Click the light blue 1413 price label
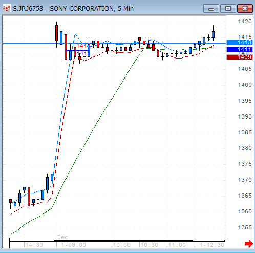Viewport: 255px width, 253px height. (x=240, y=42)
